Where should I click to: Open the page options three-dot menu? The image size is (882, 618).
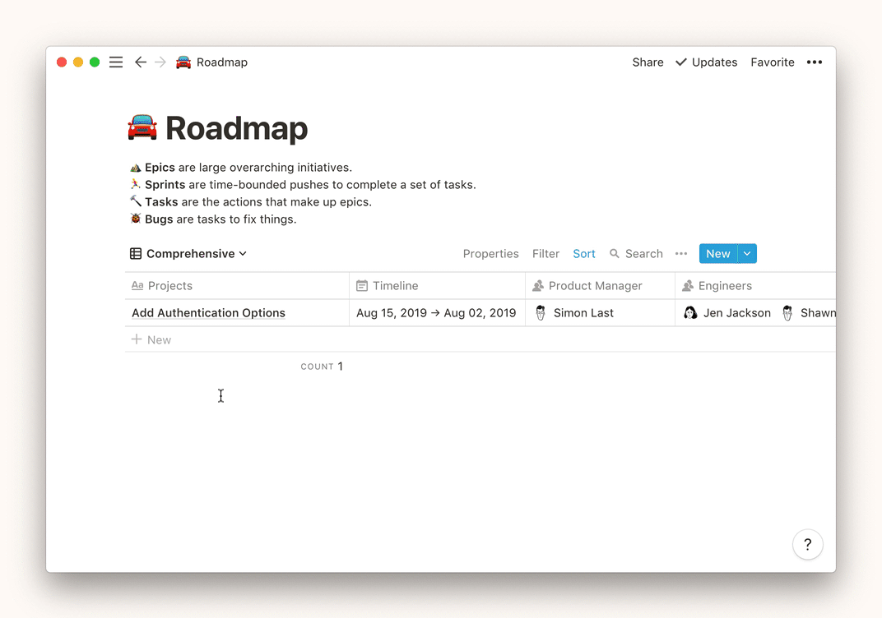coord(814,62)
